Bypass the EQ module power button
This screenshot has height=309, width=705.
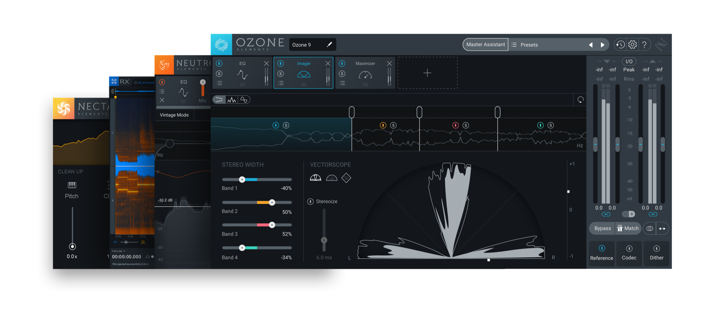tap(219, 63)
